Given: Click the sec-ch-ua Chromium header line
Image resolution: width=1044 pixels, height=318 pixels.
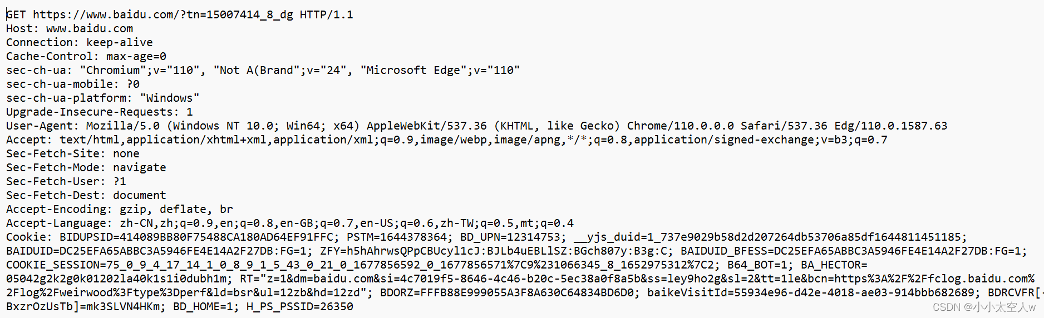Looking at the screenshot, I should (263, 70).
